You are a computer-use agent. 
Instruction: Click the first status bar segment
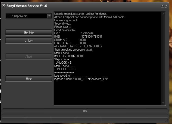(x=13, y=121)
